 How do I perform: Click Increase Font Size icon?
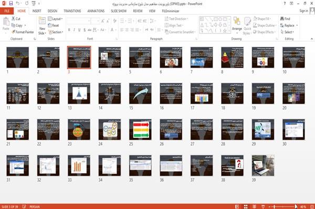(103, 21)
